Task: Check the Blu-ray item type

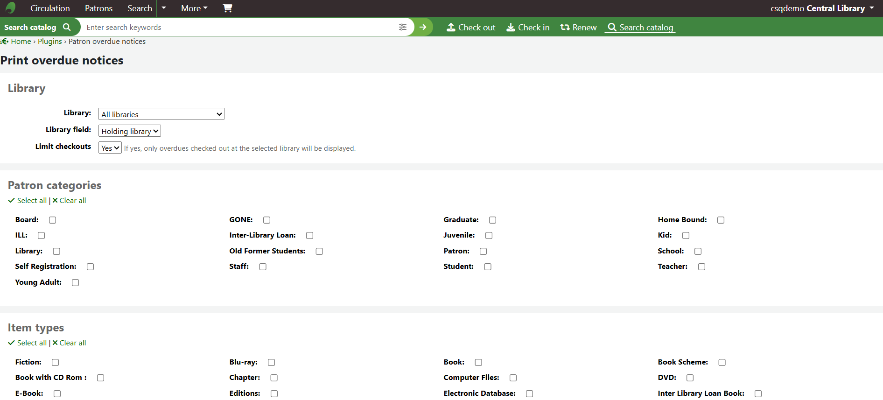Action: tap(272, 362)
